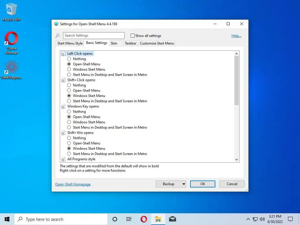This screenshot has height=225, width=300.
Task: Select the Windows Key opens heading
Action: (x=83, y=106)
